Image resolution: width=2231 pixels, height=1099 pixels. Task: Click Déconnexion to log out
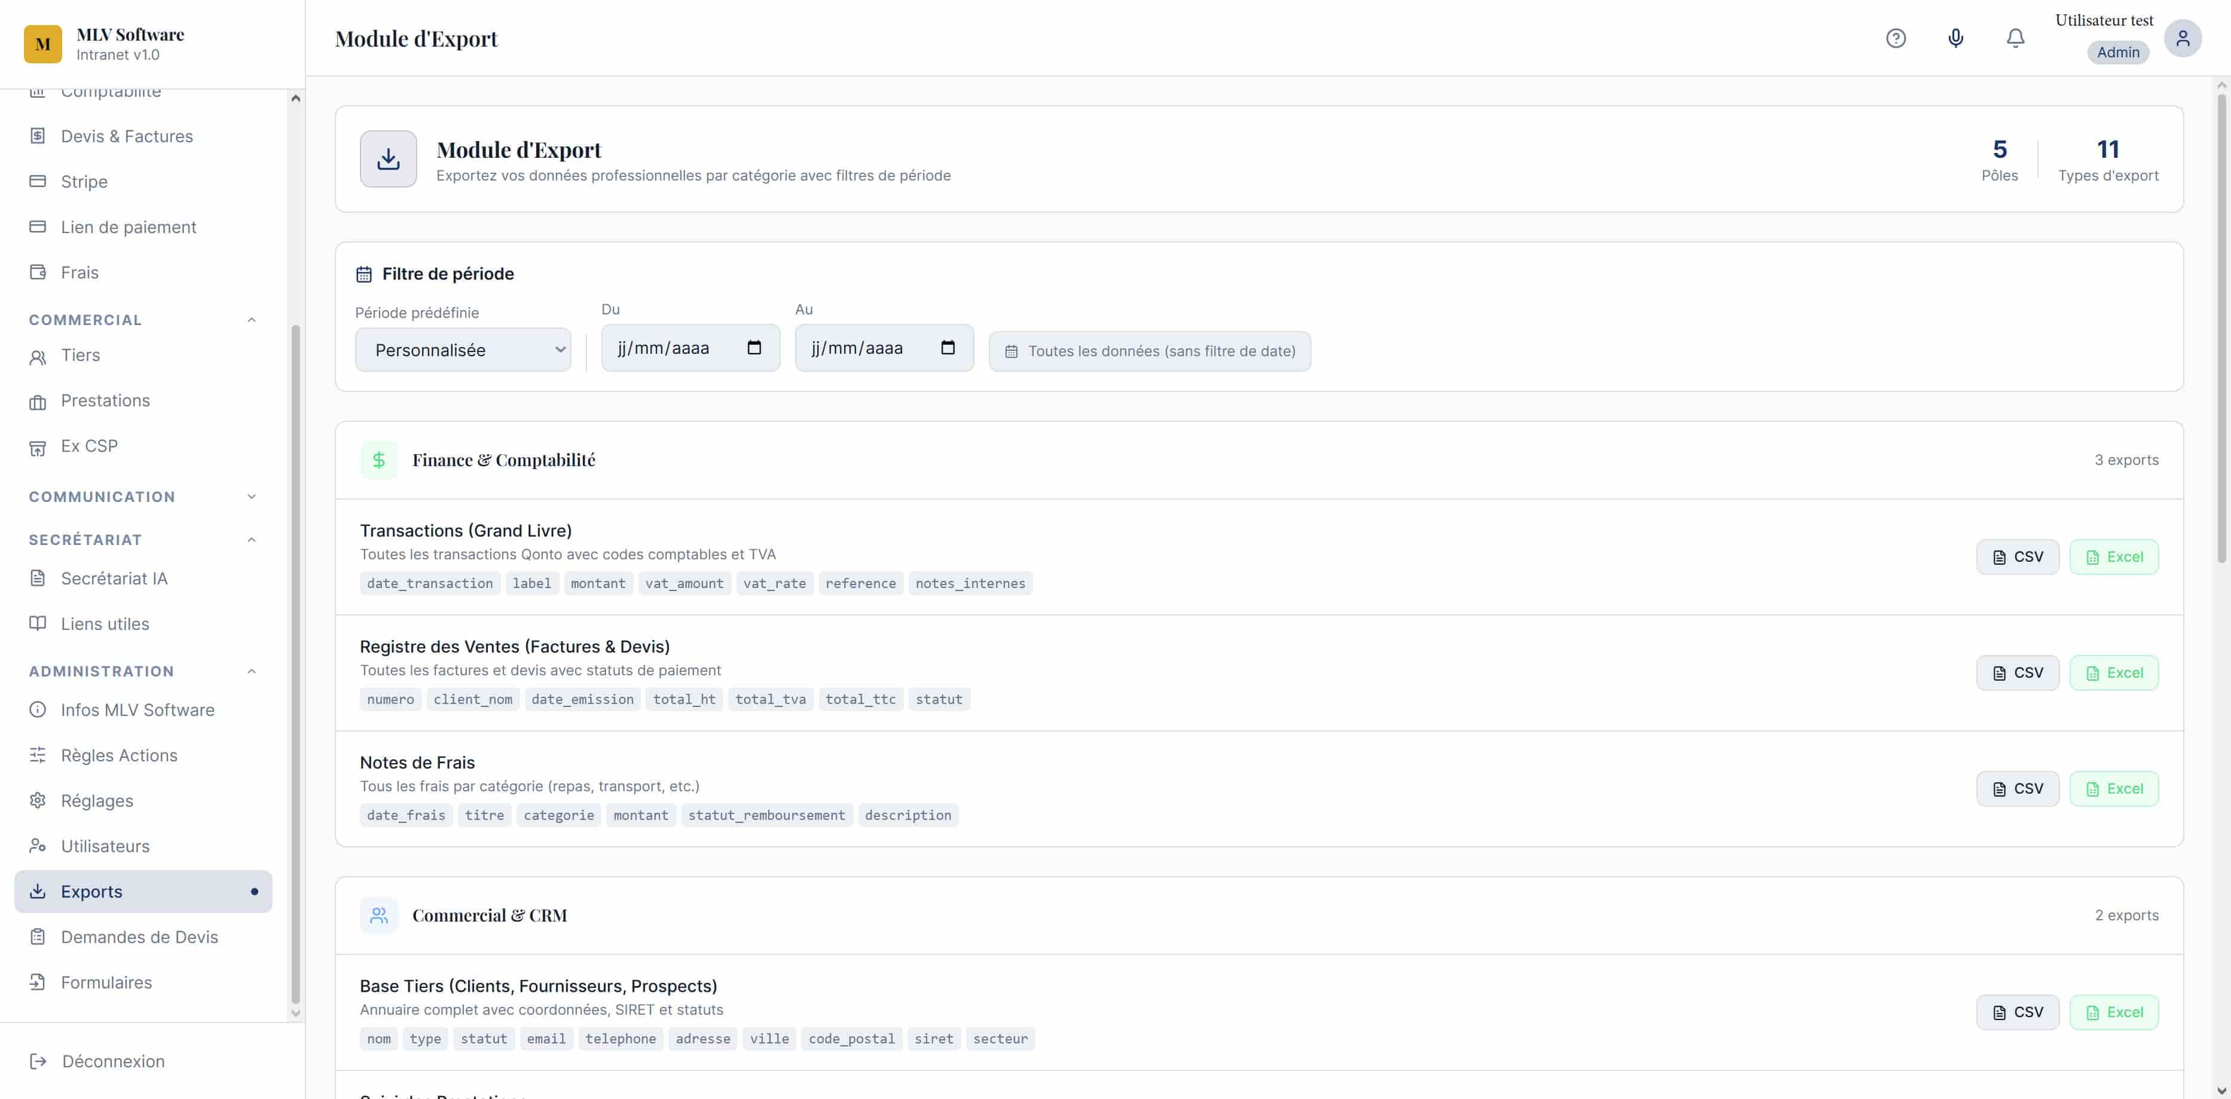[97, 1061]
